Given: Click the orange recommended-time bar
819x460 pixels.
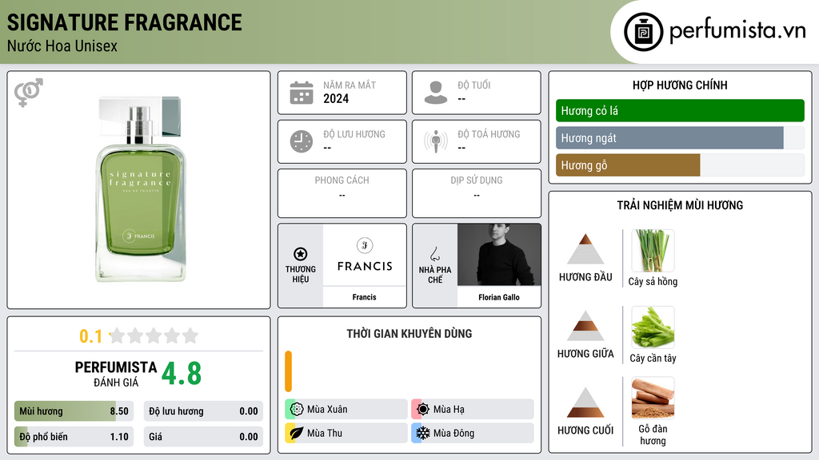Looking at the screenshot, I should [x=288, y=371].
